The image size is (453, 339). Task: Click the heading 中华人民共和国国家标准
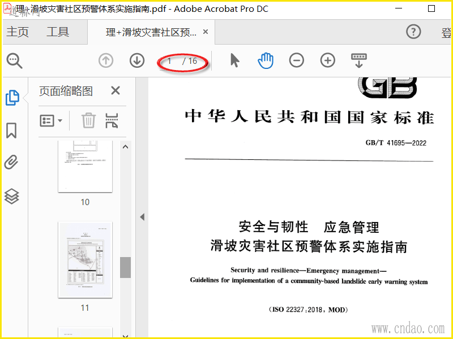[x=309, y=117]
